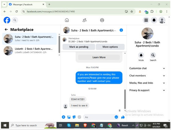Select the Messenger | Facebook tab
The height and width of the screenshot is (130, 171).
[x=27, y=4]
